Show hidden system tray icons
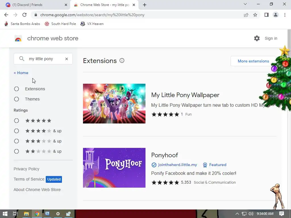 click(x=237, y=214)
